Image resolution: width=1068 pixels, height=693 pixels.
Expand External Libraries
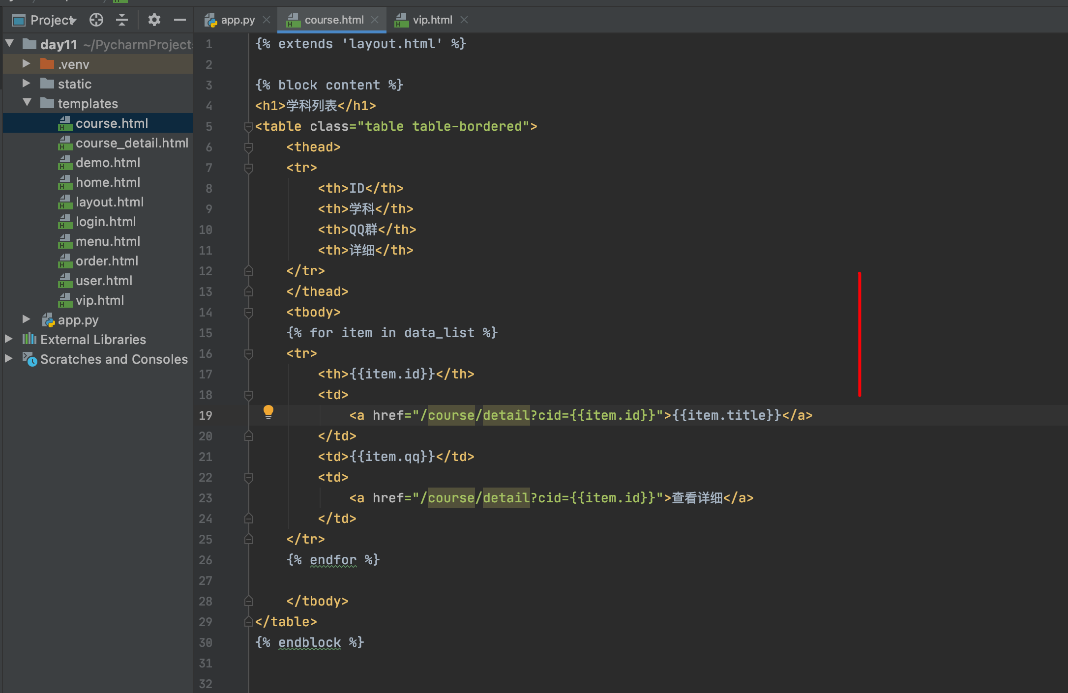pos(9,339)
